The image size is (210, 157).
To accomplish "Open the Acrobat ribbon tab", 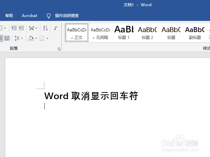I will [30, 16].
